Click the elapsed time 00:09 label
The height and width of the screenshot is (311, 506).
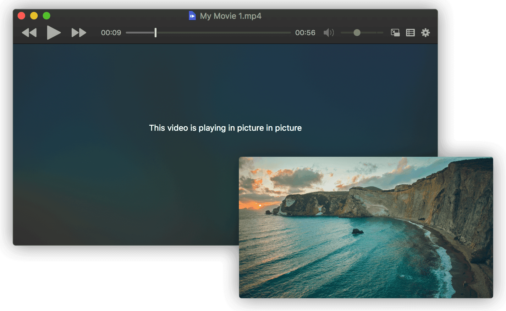tap(111, 33)
